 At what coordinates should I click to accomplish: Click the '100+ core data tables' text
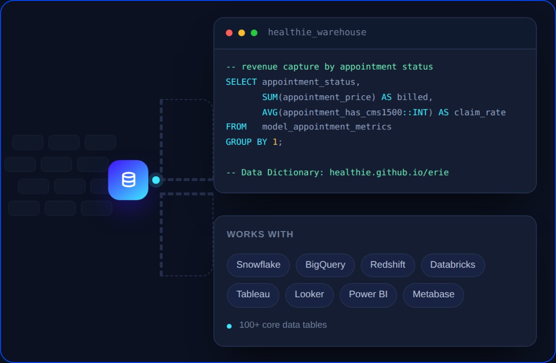(x=283, y=325)
